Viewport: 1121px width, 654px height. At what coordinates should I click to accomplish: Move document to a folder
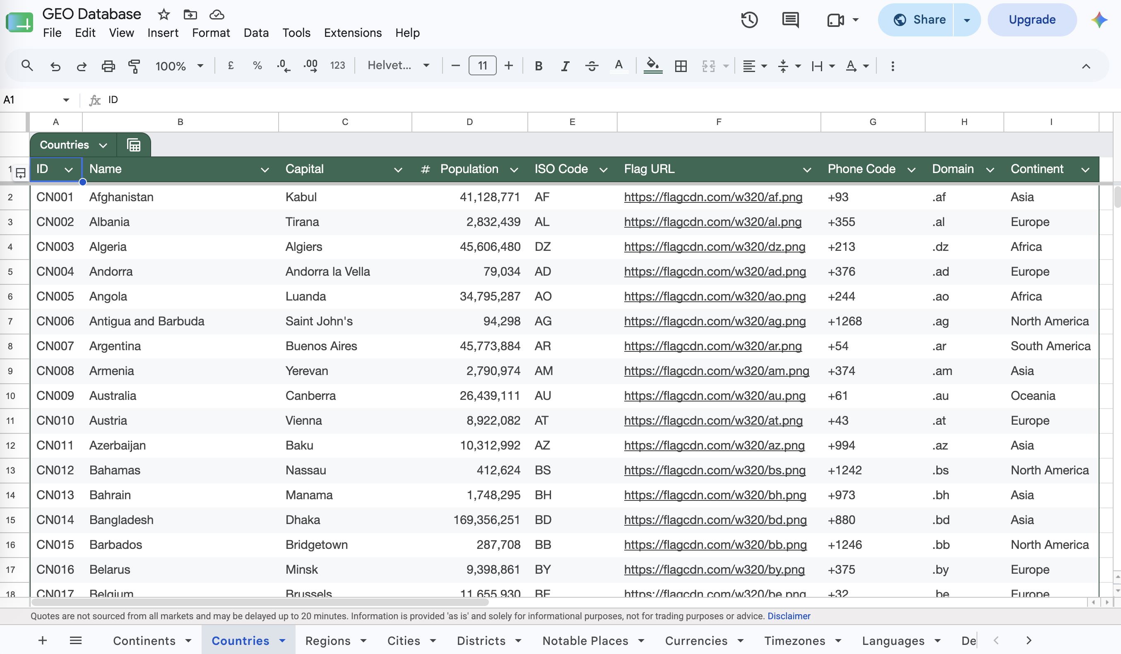click(x=190, y=14)
